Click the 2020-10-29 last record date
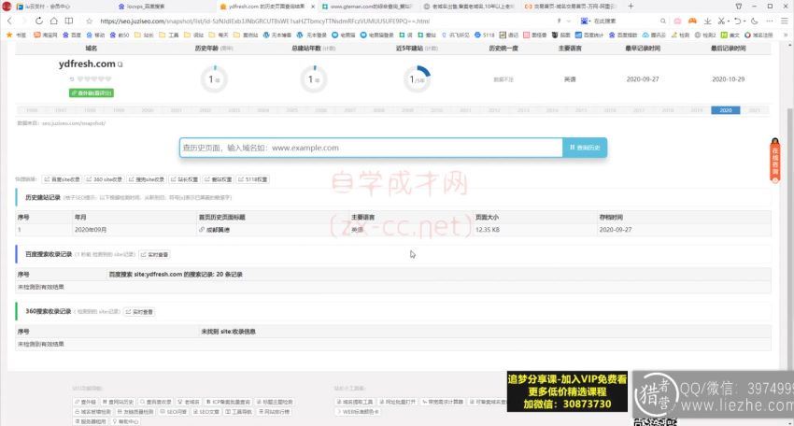Screen dimensions: 794x426 point(729,79)
